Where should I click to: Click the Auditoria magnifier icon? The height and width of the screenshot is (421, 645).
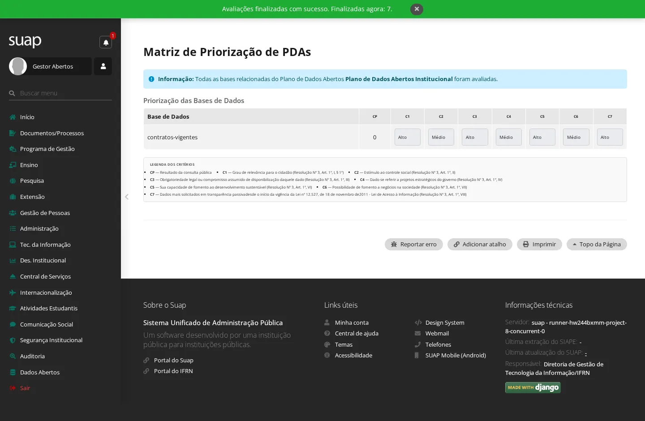(13, 356)
